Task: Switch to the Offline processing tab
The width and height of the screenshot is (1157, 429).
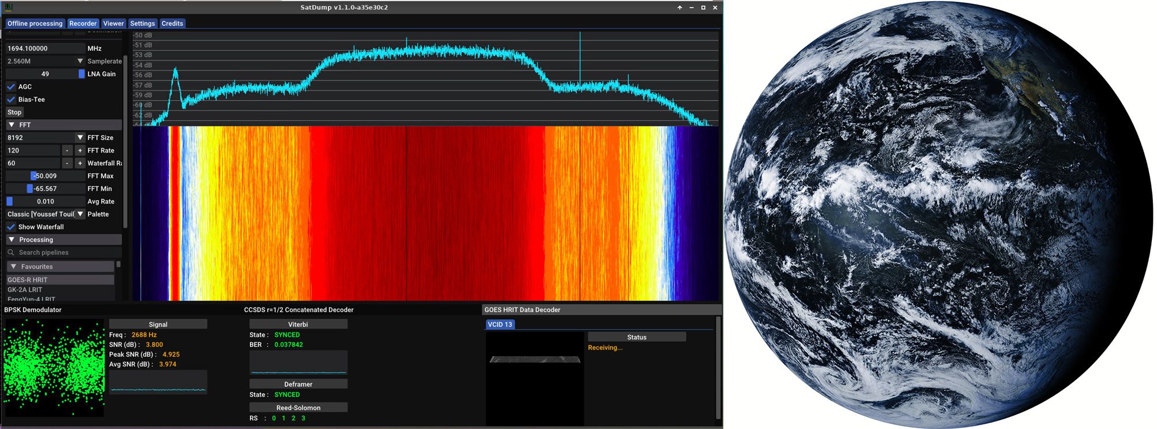Action: click(35, 24)
